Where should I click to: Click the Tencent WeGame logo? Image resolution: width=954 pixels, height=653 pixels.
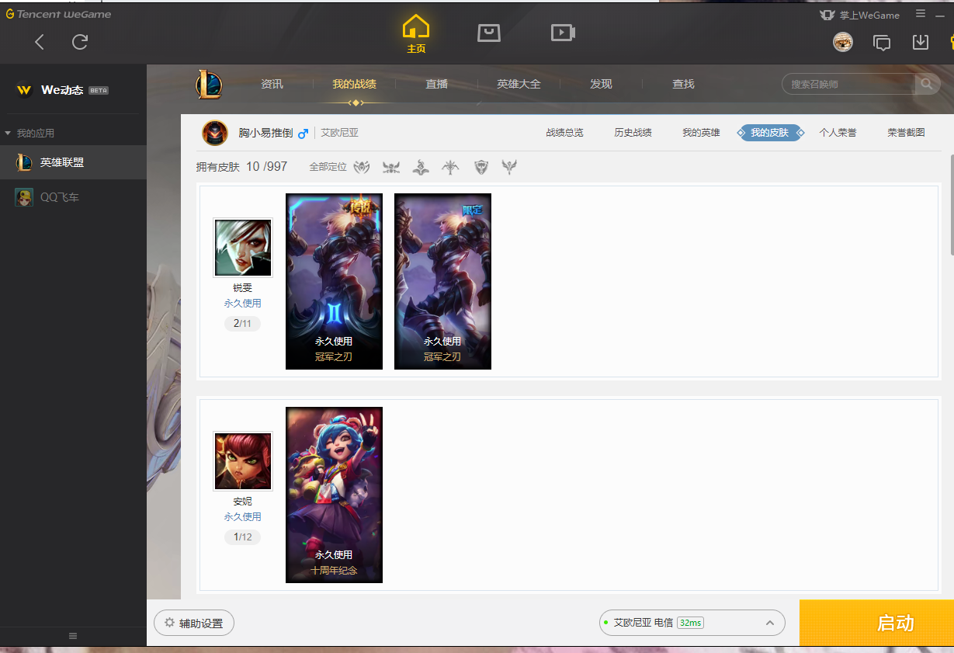58,14
